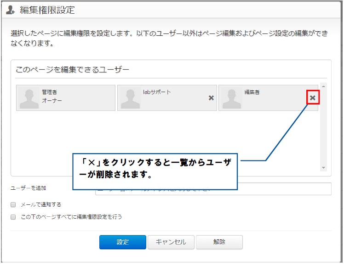344x264 pixels.
Task: Click the 編集者 user avatar
Action: click(232, 99)
